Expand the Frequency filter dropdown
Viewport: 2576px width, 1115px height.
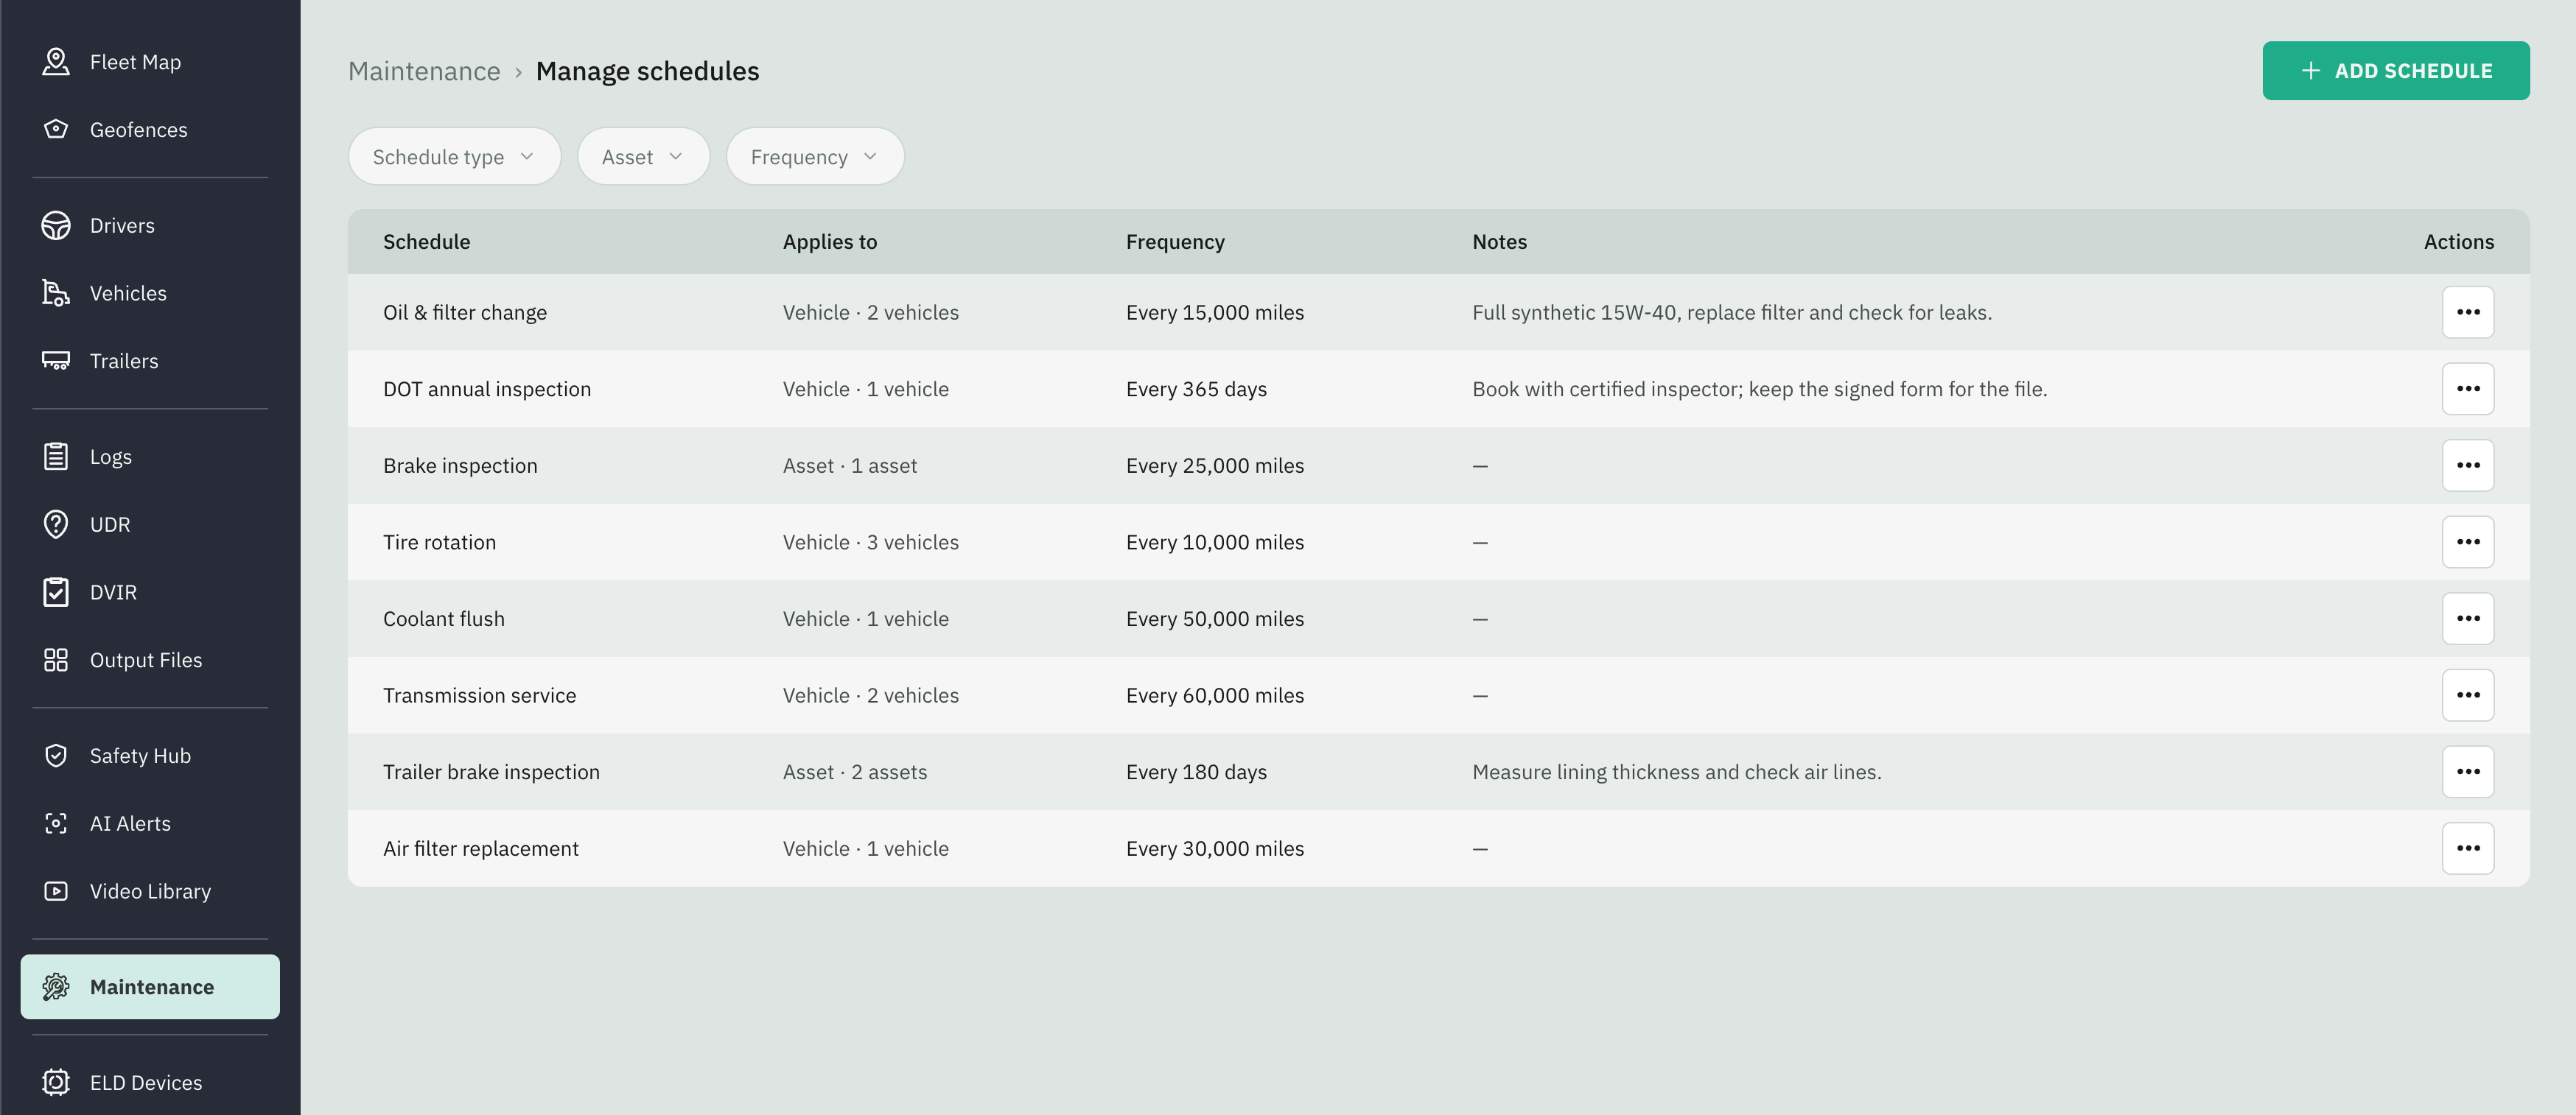(815, 157)
